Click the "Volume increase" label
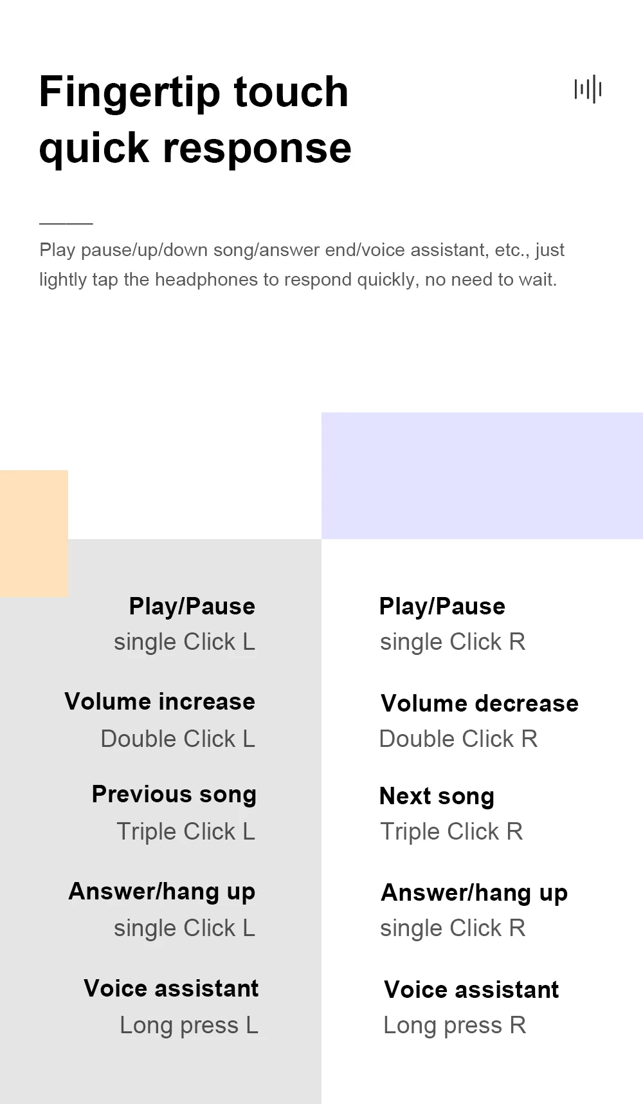Viewport: 643px width, 1104px height. (160, 701)
